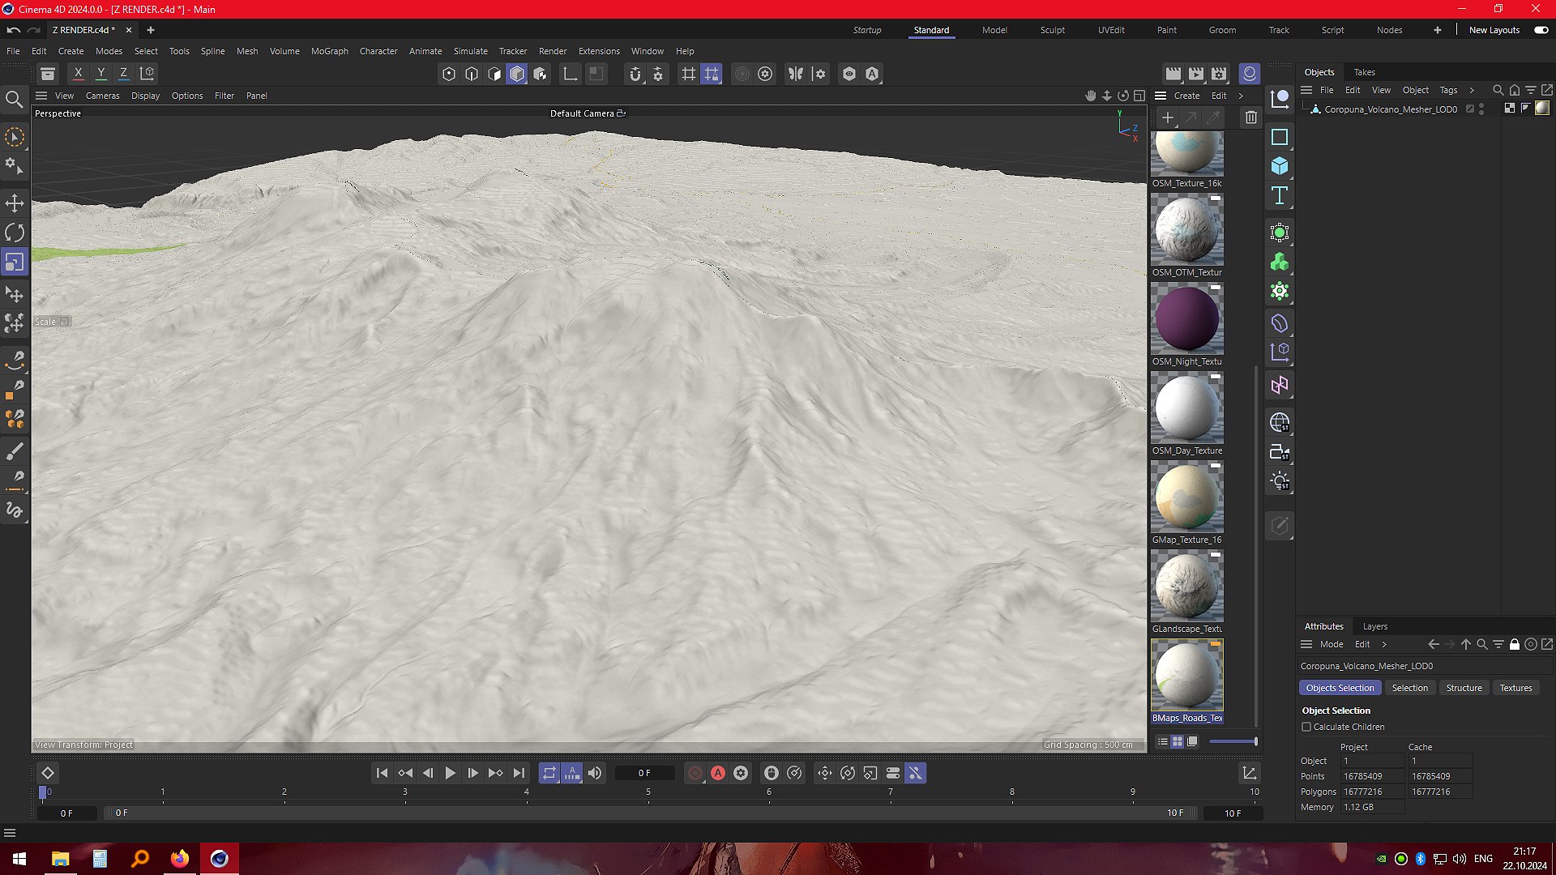Select the Brush paint tool
This screenshot has height=875, width=1556.
tap(15, 450)
